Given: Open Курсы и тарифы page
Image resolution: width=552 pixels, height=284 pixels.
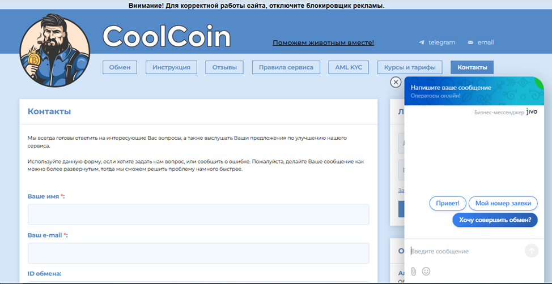Looking at the screenshot, I should [x=410, y=67].
